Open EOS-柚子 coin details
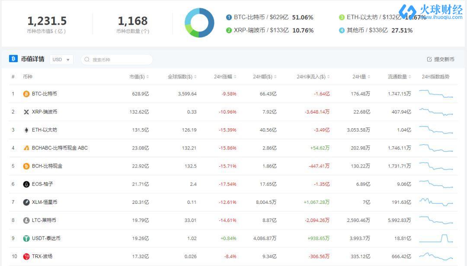 point(42,184)
